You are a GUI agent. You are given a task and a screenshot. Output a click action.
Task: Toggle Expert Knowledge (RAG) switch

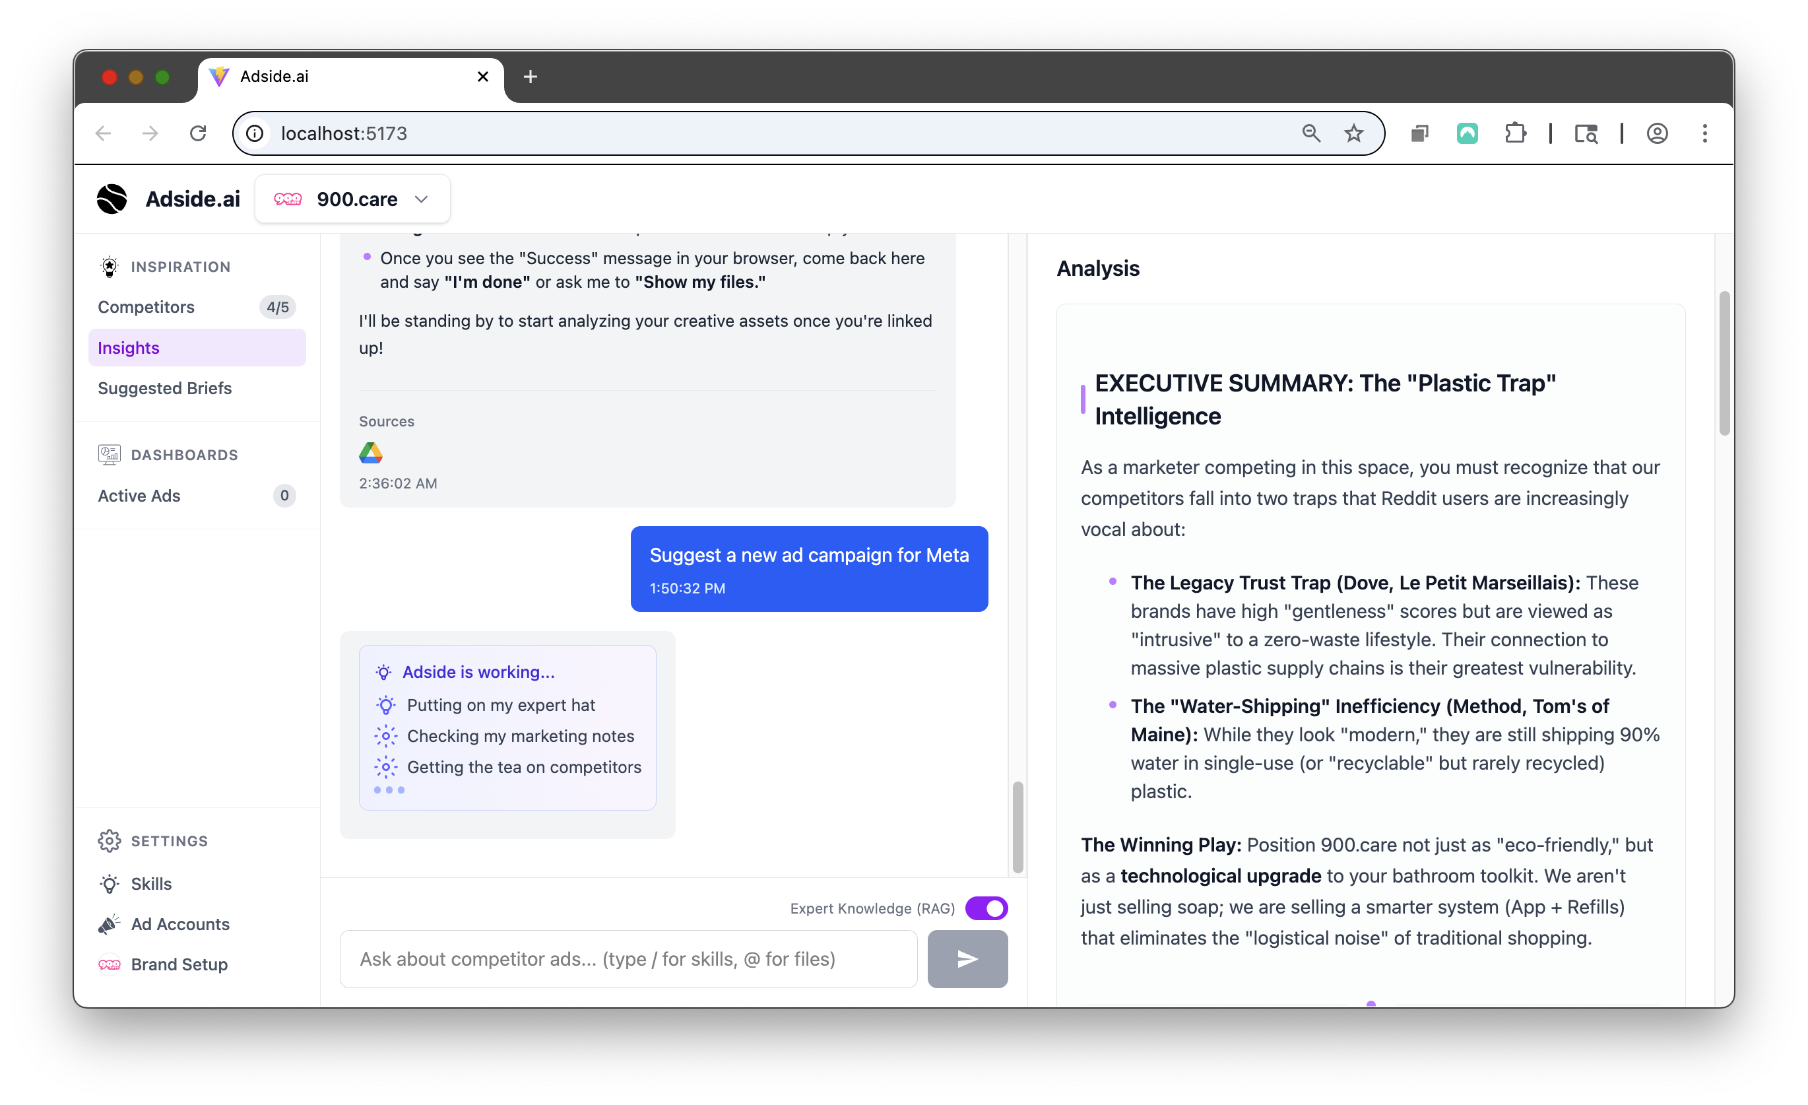(x=986, y=908)
